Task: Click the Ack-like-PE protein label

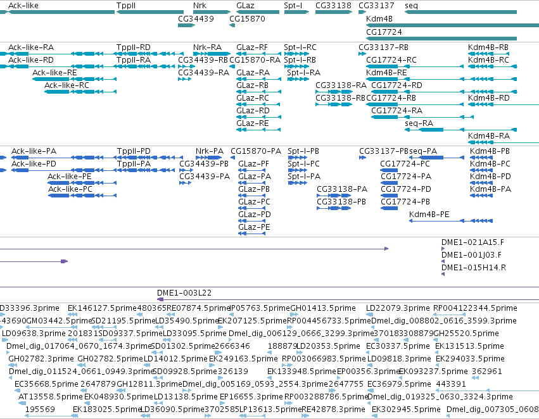Action: click(70, 177)
